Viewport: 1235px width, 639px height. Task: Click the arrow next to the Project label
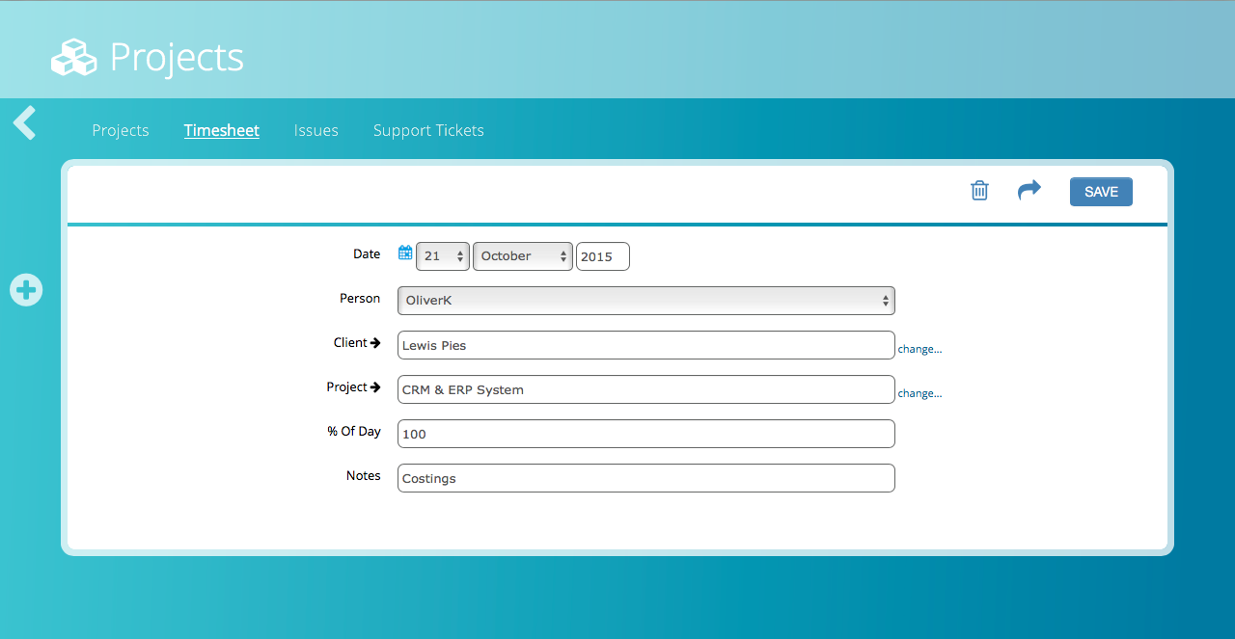[375, 386]
